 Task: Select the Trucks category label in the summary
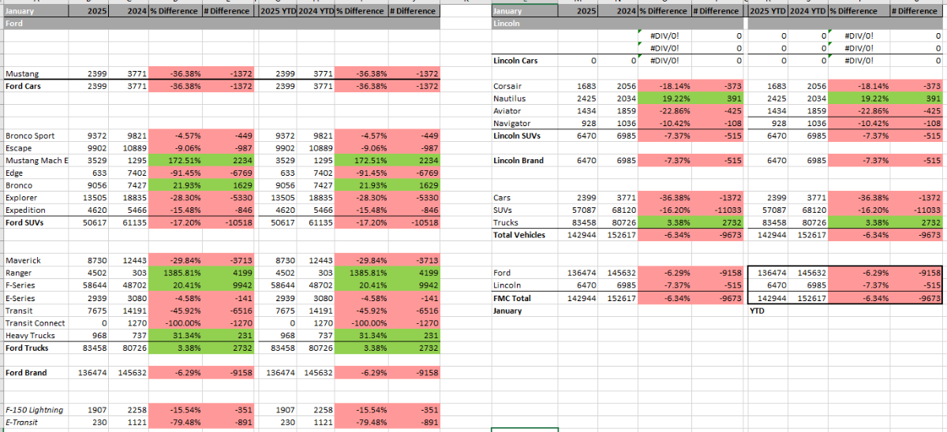pyautogui.click(x=506, y=223)
